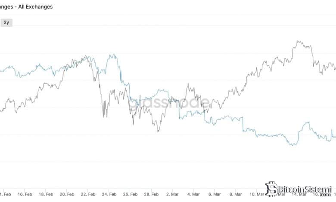Click the gray line's highest peak

coord(297,41)
